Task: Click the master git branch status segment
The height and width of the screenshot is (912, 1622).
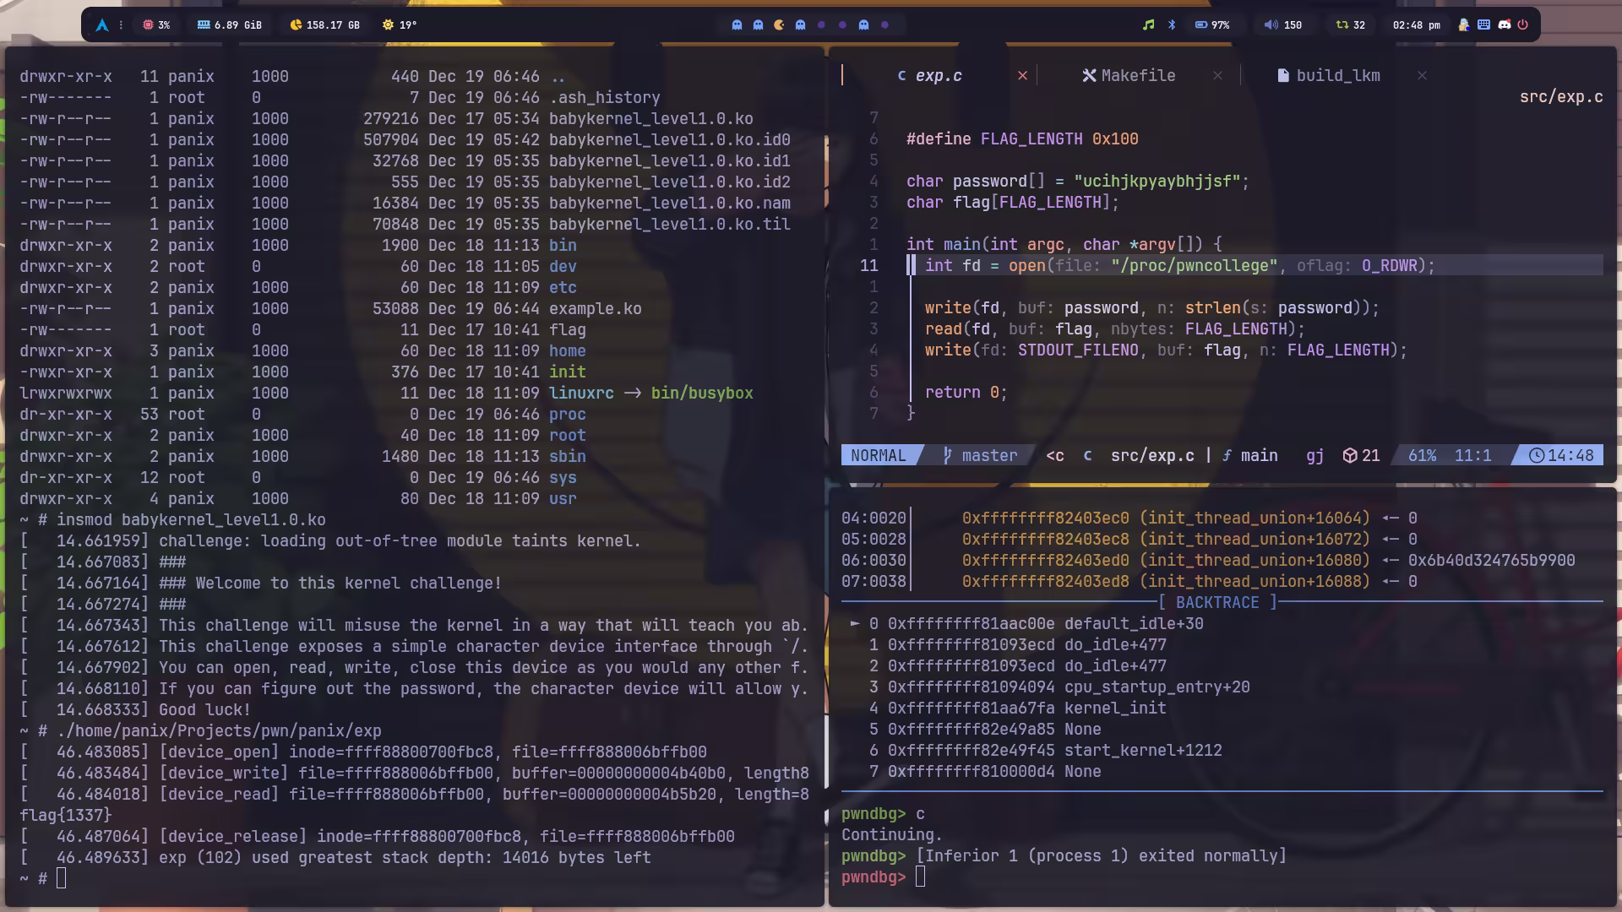Action: (980, 456)
